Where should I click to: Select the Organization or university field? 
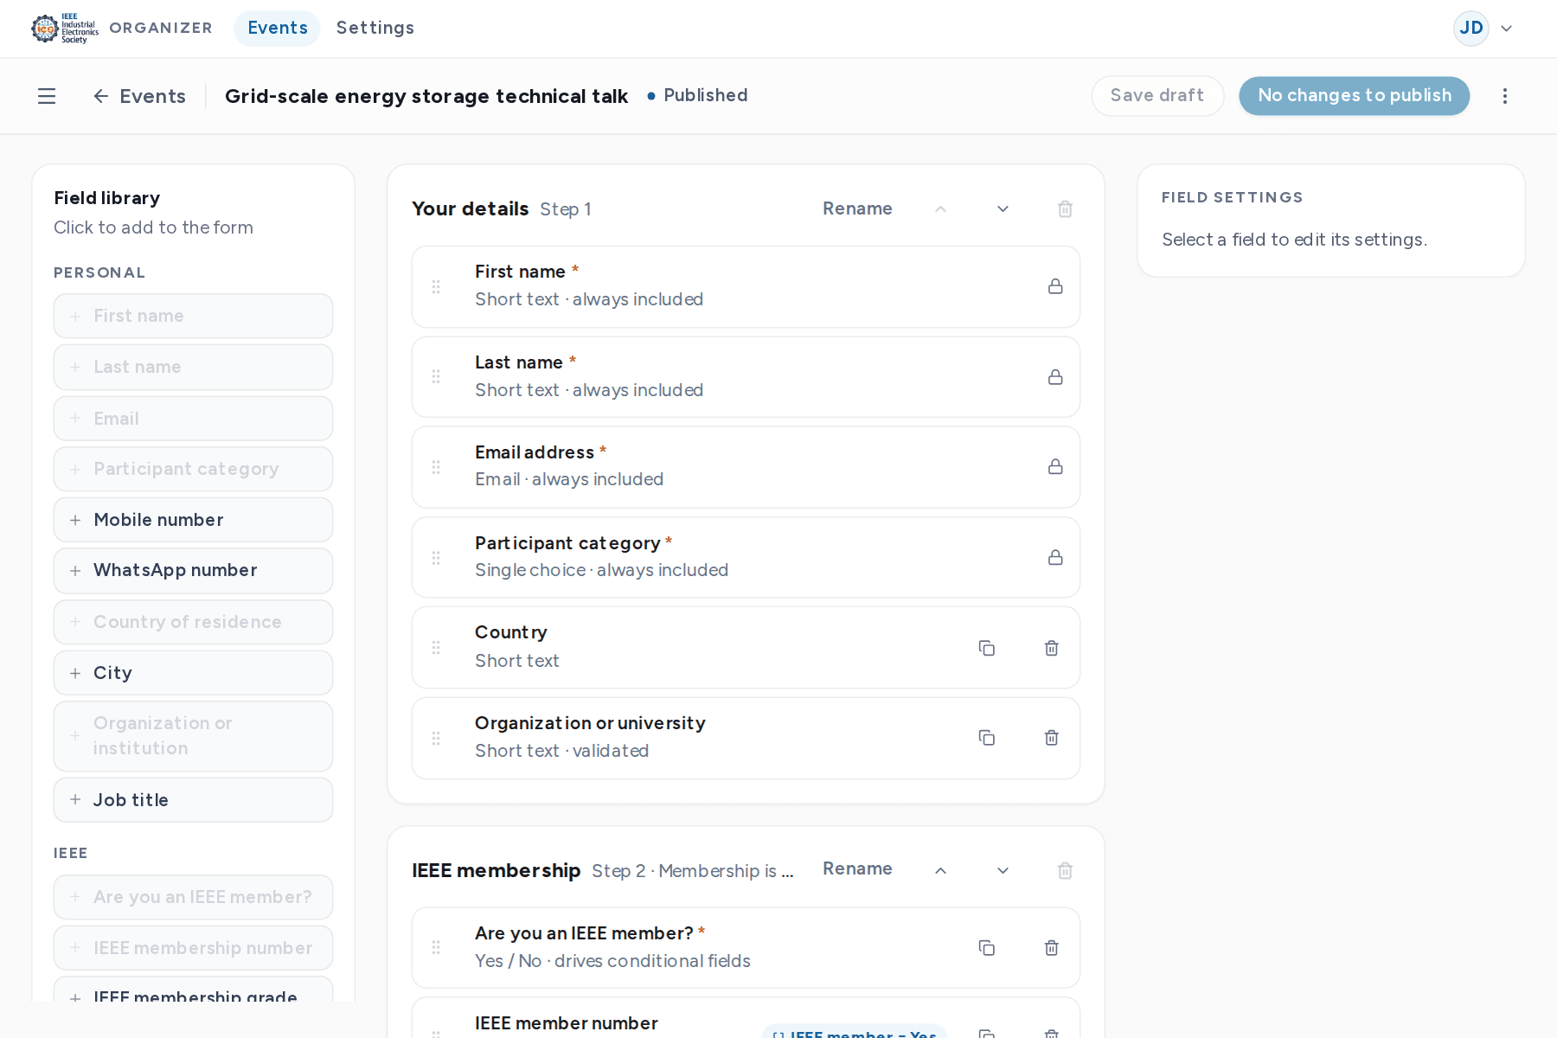click(746, 738)
